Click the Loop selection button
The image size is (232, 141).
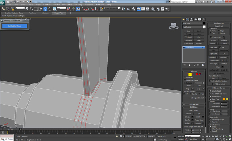click(198, 89)
